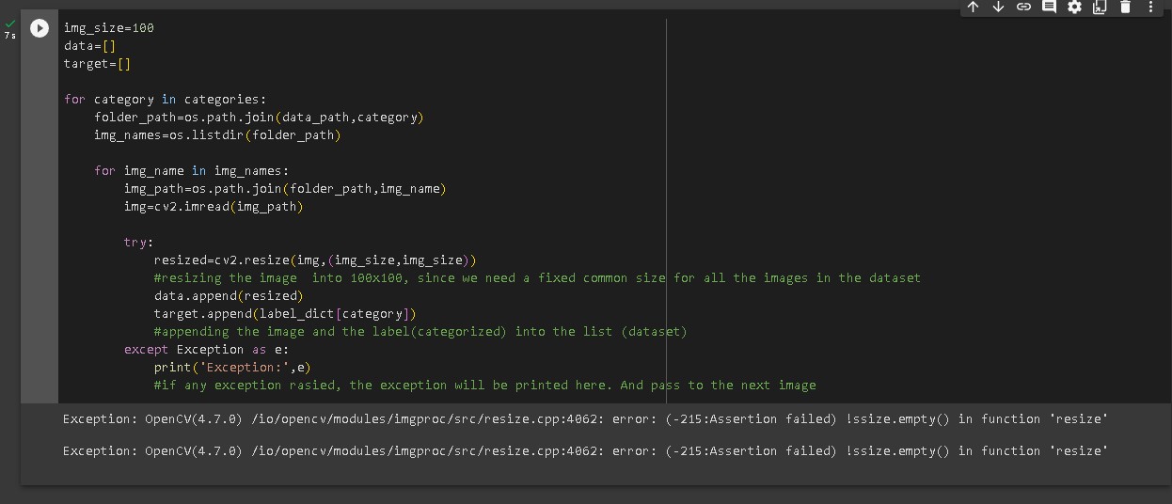Delete the cell with trash icon
The height and width of the screenshot is (504, 1172).
(1125, 8)
